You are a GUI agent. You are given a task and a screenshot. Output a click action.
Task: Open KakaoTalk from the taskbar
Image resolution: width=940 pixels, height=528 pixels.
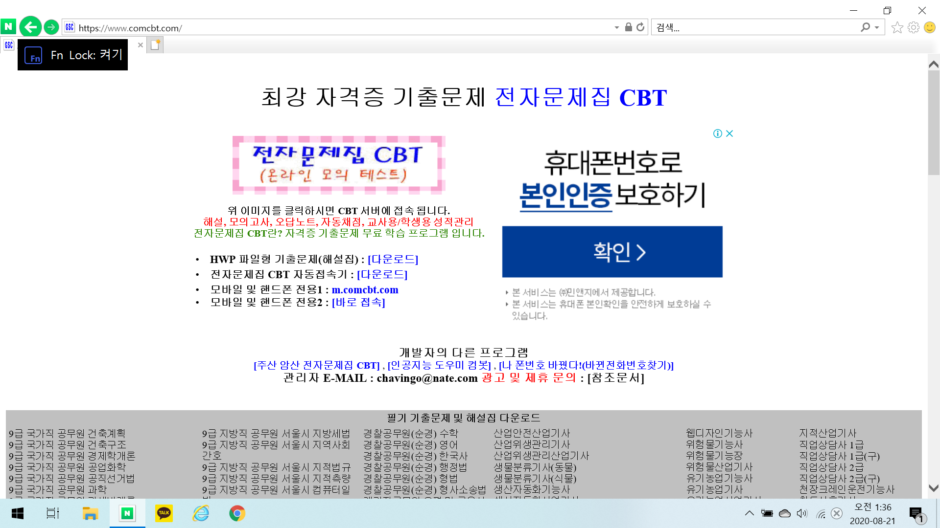click(x=164, y=513)
